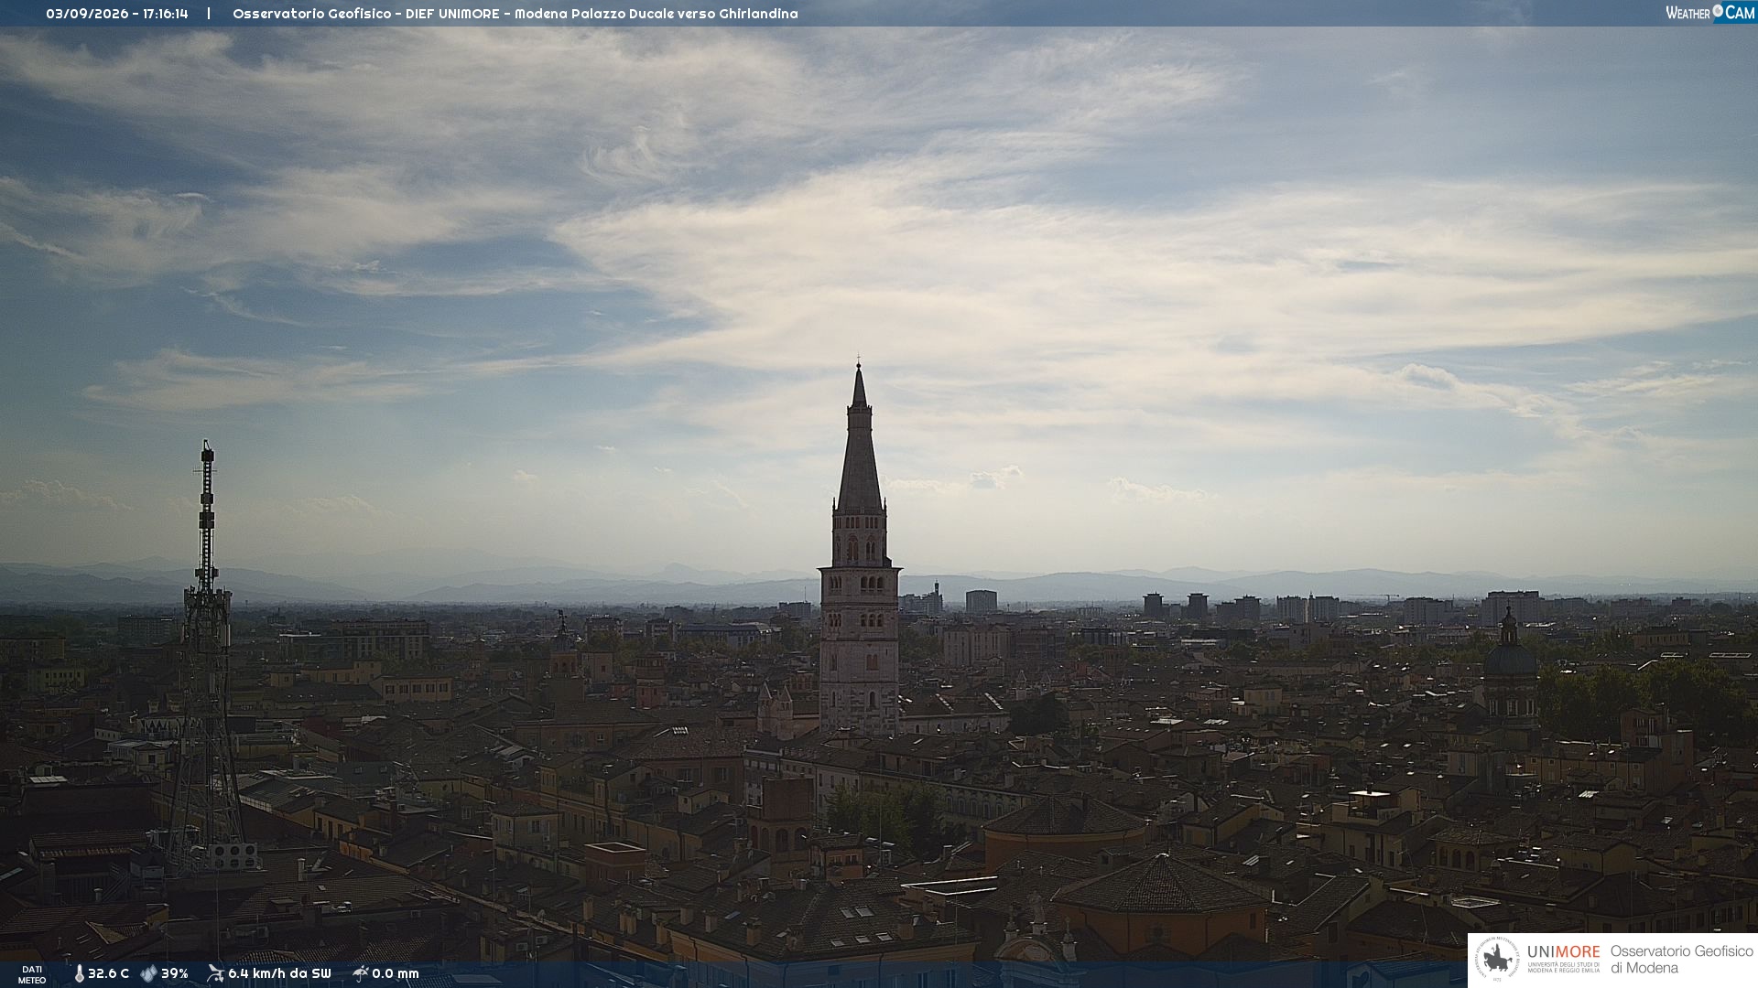Click the Osservatorio Geofisico di Modena text
Image resolution: width=1758 pixels, height=988 pixels.
(x=1681, y=960)
